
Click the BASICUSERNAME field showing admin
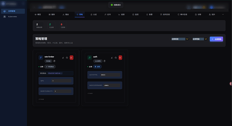(x=112, y=85)
